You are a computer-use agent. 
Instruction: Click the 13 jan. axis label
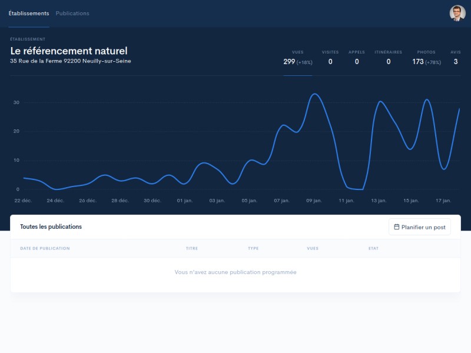379,201
